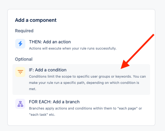The height and width of the screenshot is (131, 165).
Task: Click blank space right of "FOR EACH: Add a branch"
Action: point(114,102)
